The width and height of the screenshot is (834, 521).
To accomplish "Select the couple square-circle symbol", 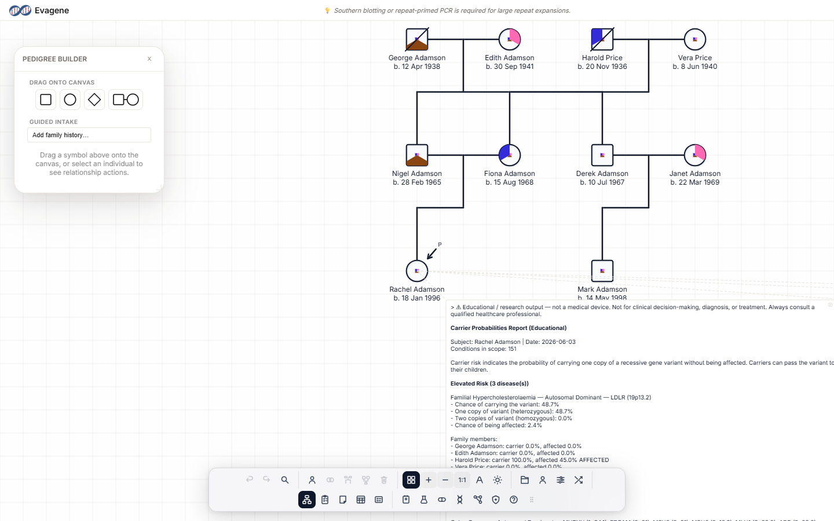I will pos(126,100).
